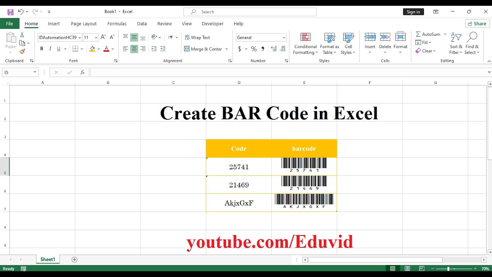Select the Format Painter brush
Image resolution: width=492 pixels, height=277 pixels.
click(22, 52)
